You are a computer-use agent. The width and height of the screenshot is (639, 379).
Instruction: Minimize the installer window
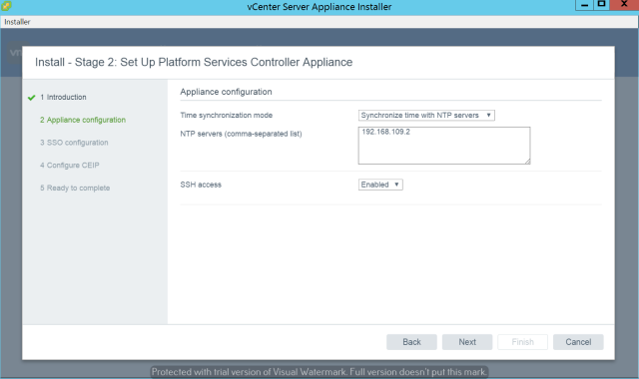[x=584, y=4]
